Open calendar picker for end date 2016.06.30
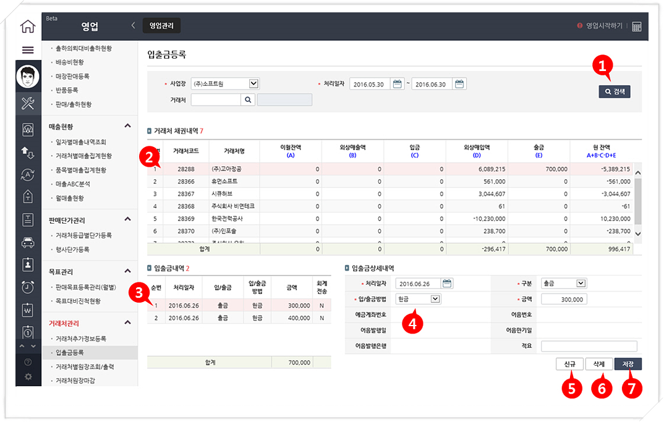 (x=459, y=84)
